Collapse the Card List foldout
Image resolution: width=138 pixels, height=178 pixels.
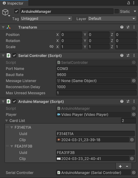7,121
